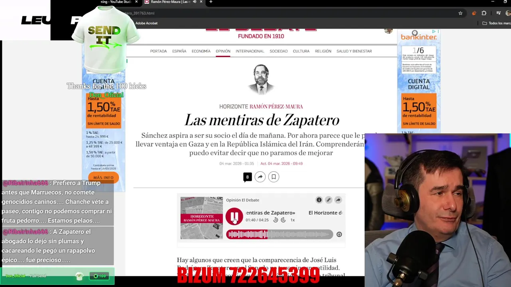The image size is (511, 287).
Task: Open the ESPAÑA section
Action: click(179, 51)
